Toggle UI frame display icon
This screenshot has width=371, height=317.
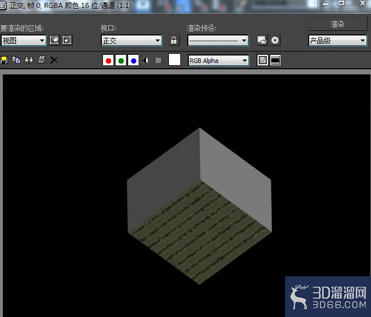(275, 60)
